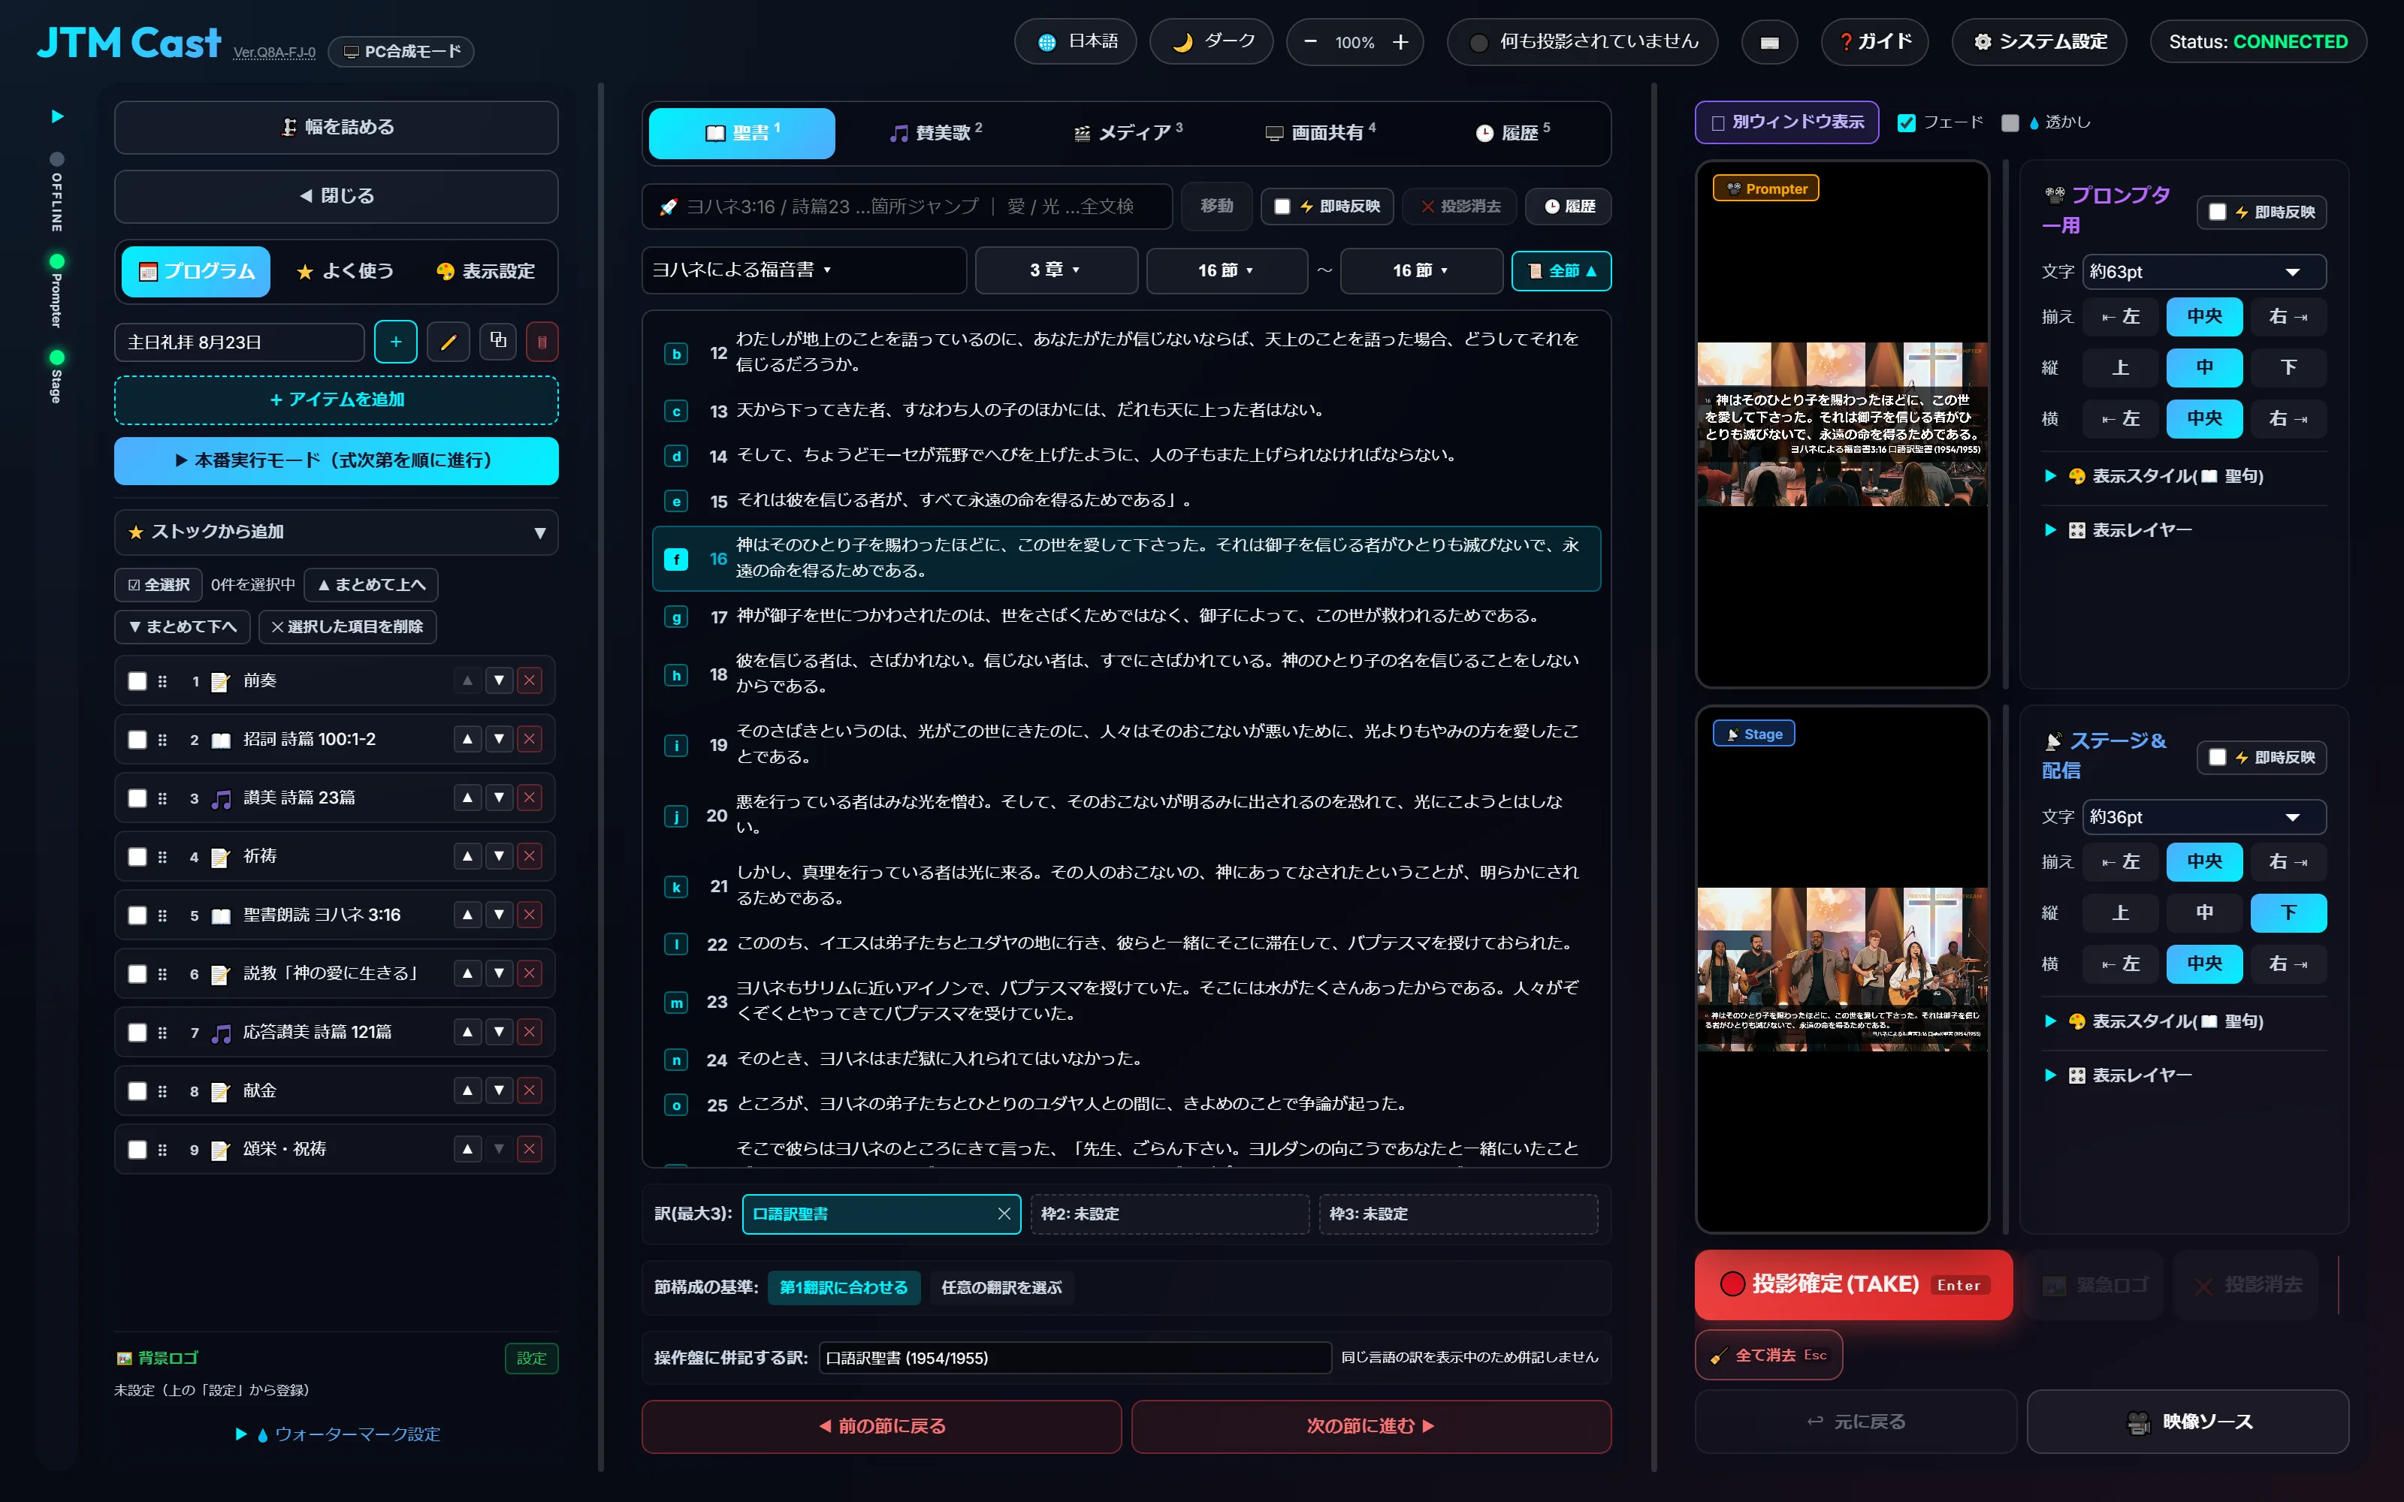Screen dimensions: 2404x1502
Task: Move 献金 item down with arrow
Action: click(x=499, y=1090)
